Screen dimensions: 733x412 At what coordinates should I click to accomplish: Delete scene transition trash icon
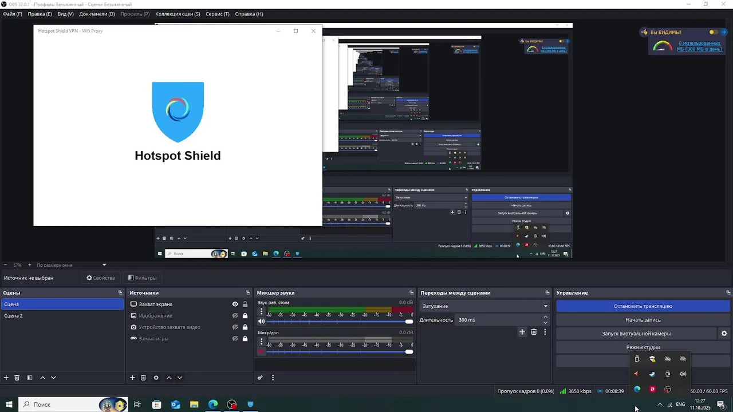534,332
